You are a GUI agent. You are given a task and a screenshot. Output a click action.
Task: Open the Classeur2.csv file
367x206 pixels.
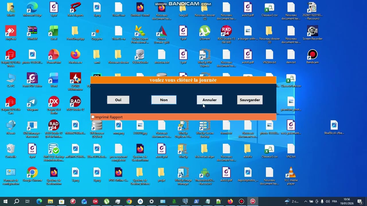click(270, 9)
